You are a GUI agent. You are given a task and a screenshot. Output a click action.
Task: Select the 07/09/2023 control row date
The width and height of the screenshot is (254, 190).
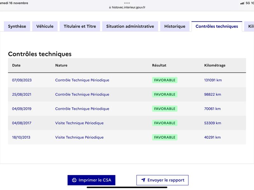click(22, 80)
